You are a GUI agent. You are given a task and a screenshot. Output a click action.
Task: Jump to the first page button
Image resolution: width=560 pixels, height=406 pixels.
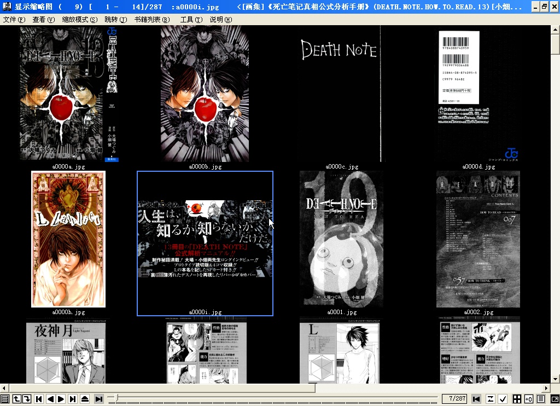point(39,399)
